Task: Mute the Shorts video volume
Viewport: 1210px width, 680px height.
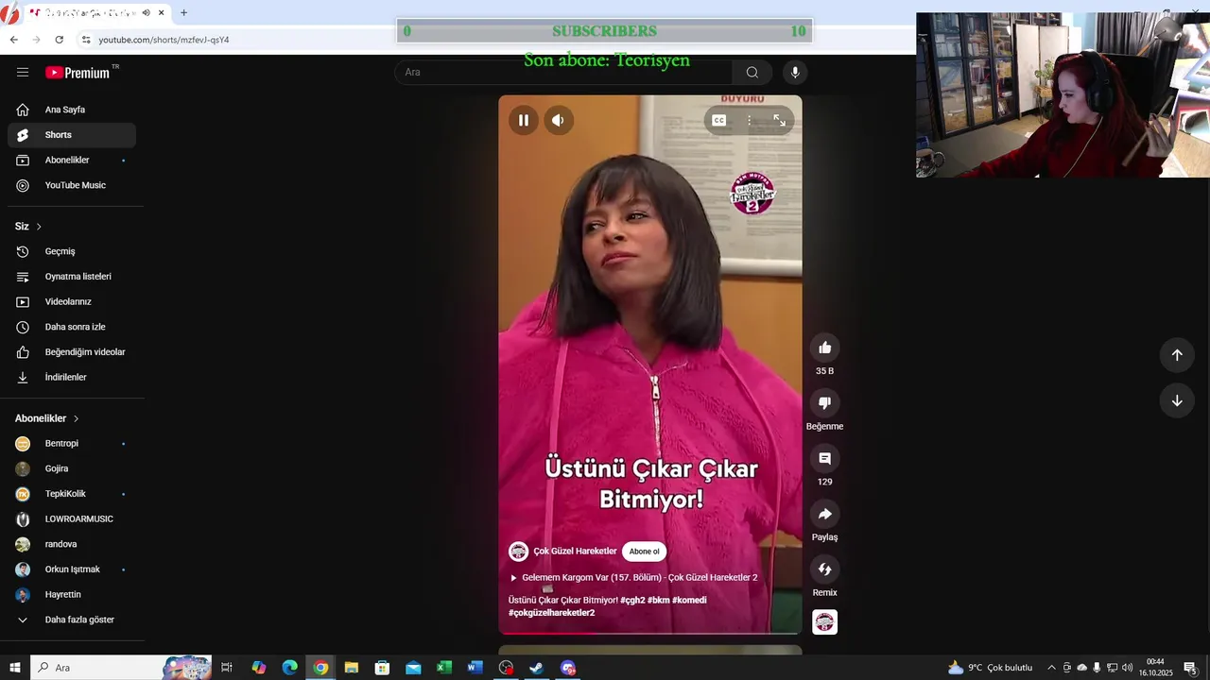Action: coord(559,120)
